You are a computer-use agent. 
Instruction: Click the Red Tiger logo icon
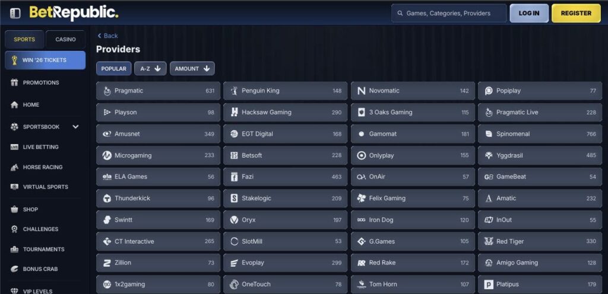489,241
